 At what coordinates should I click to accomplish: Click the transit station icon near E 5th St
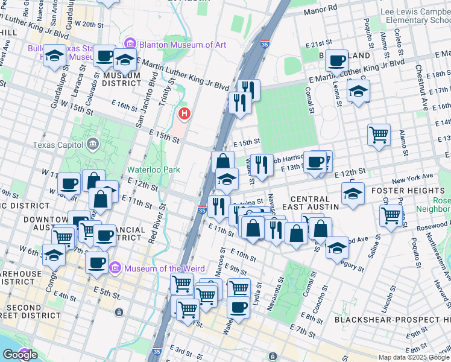119,312
